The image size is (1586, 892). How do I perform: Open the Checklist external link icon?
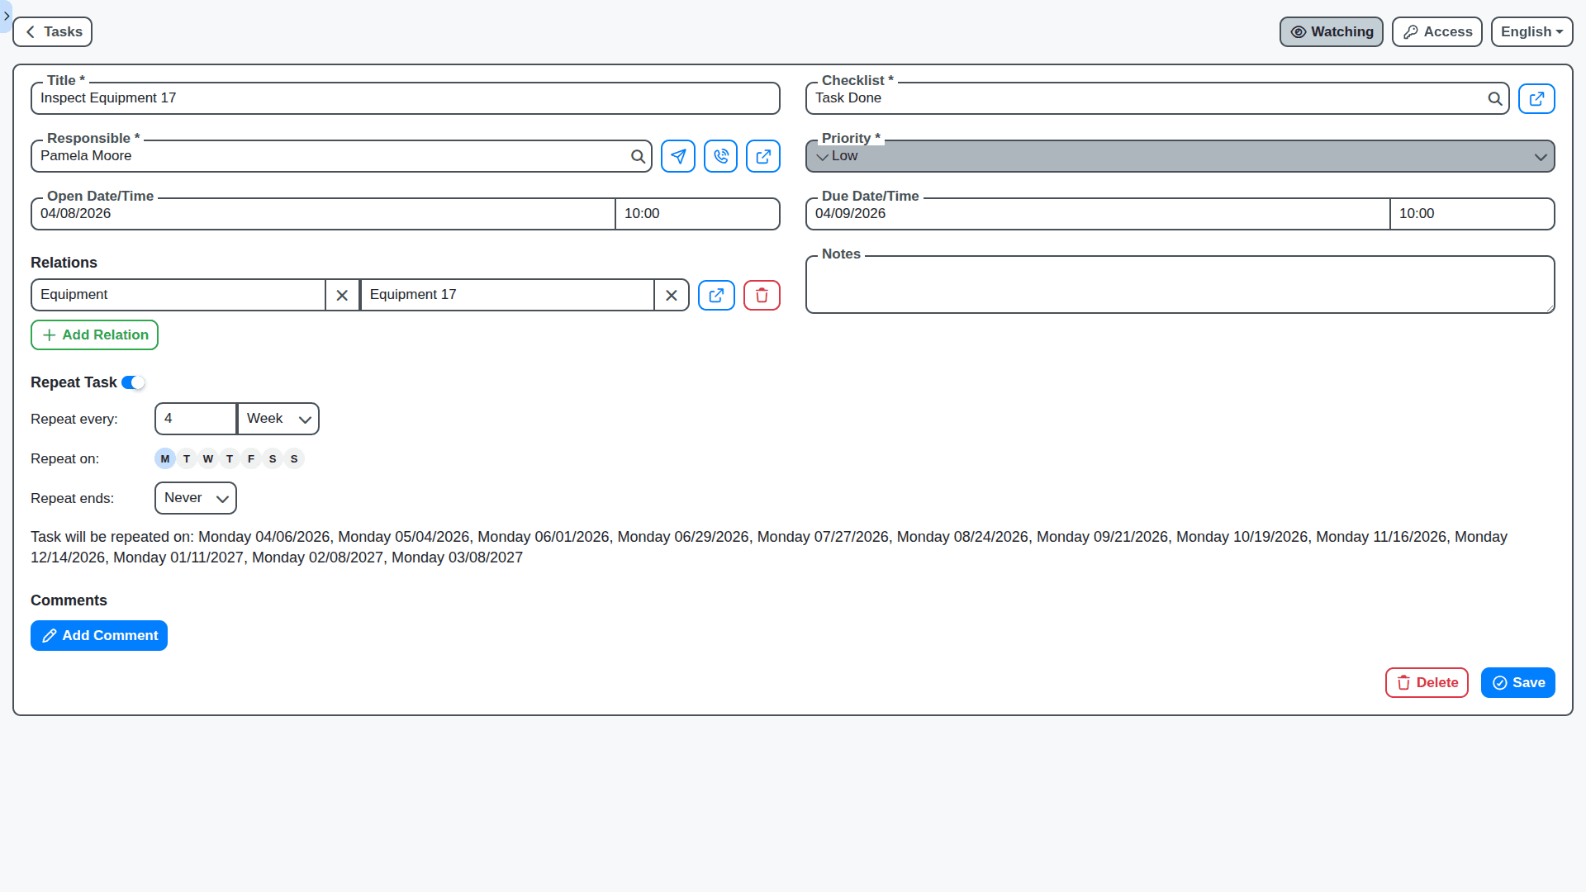pos(1536,99)
